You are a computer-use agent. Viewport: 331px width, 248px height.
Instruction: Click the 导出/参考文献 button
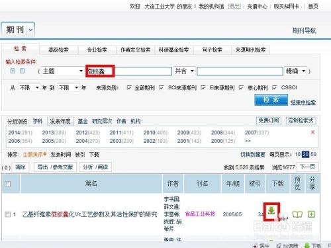tap(55, 167)
